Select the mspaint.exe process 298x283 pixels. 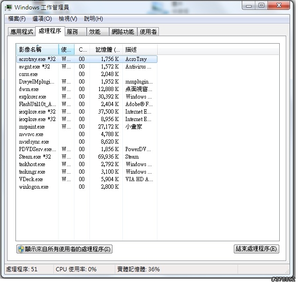pos(87,127)
